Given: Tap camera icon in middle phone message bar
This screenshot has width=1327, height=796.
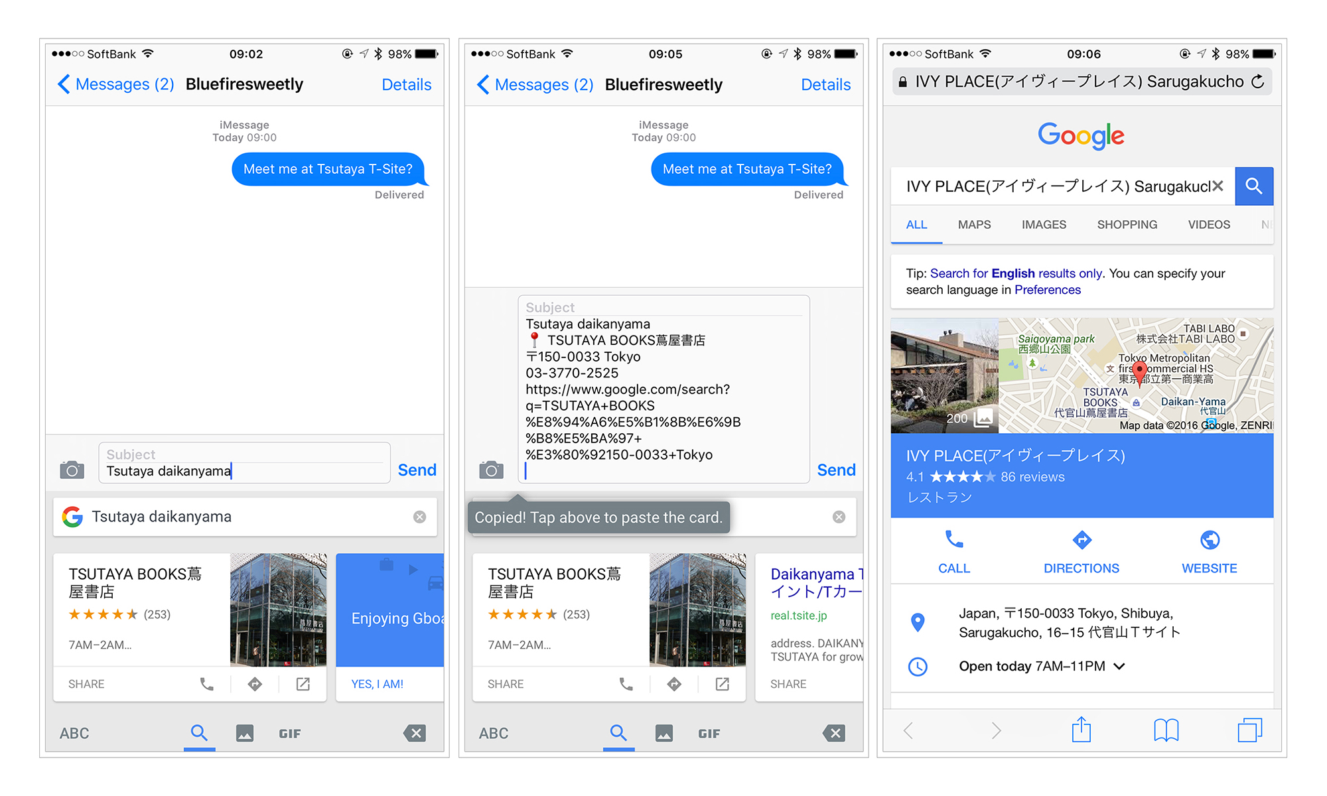Looking at the screenshot, I should (491, 470).
